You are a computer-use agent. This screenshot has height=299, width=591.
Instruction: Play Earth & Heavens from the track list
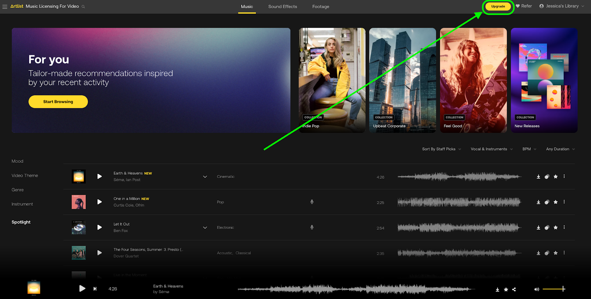99,176
